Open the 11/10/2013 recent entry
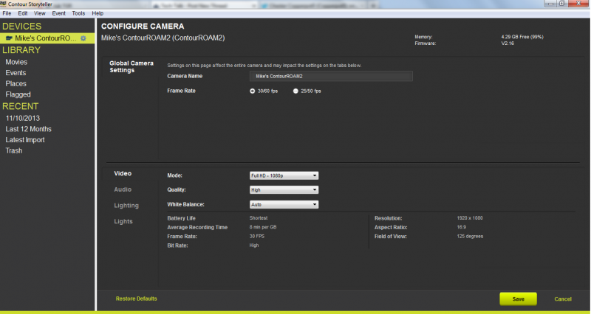 click(x=23, y=118)
